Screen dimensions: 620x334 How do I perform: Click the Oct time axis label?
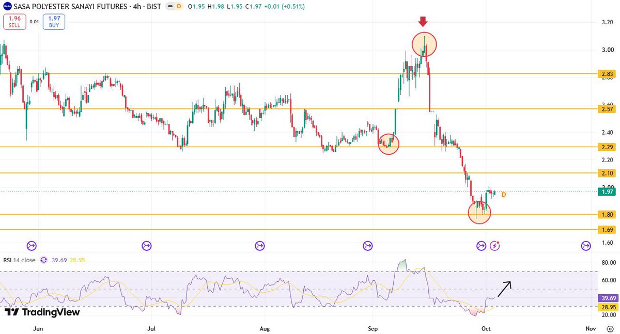tap(486, 328)
